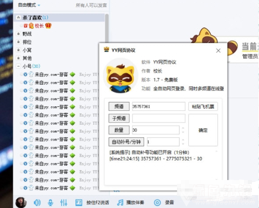Toggle the speaker volume icon
Screen dimensions: 259x208
click(x=37, y=202)
